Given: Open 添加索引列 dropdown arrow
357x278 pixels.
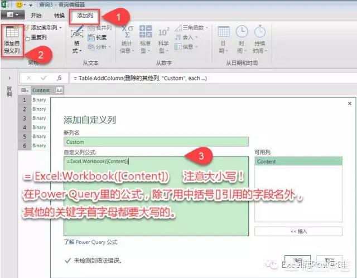Looking at the screenshot, I should click(61, 28).
